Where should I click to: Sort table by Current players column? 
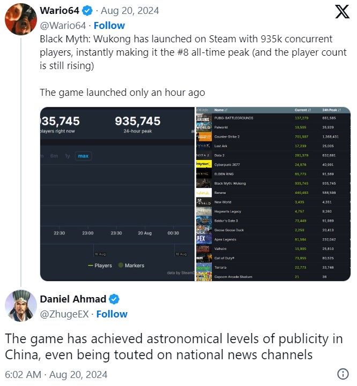click(303, 109)
